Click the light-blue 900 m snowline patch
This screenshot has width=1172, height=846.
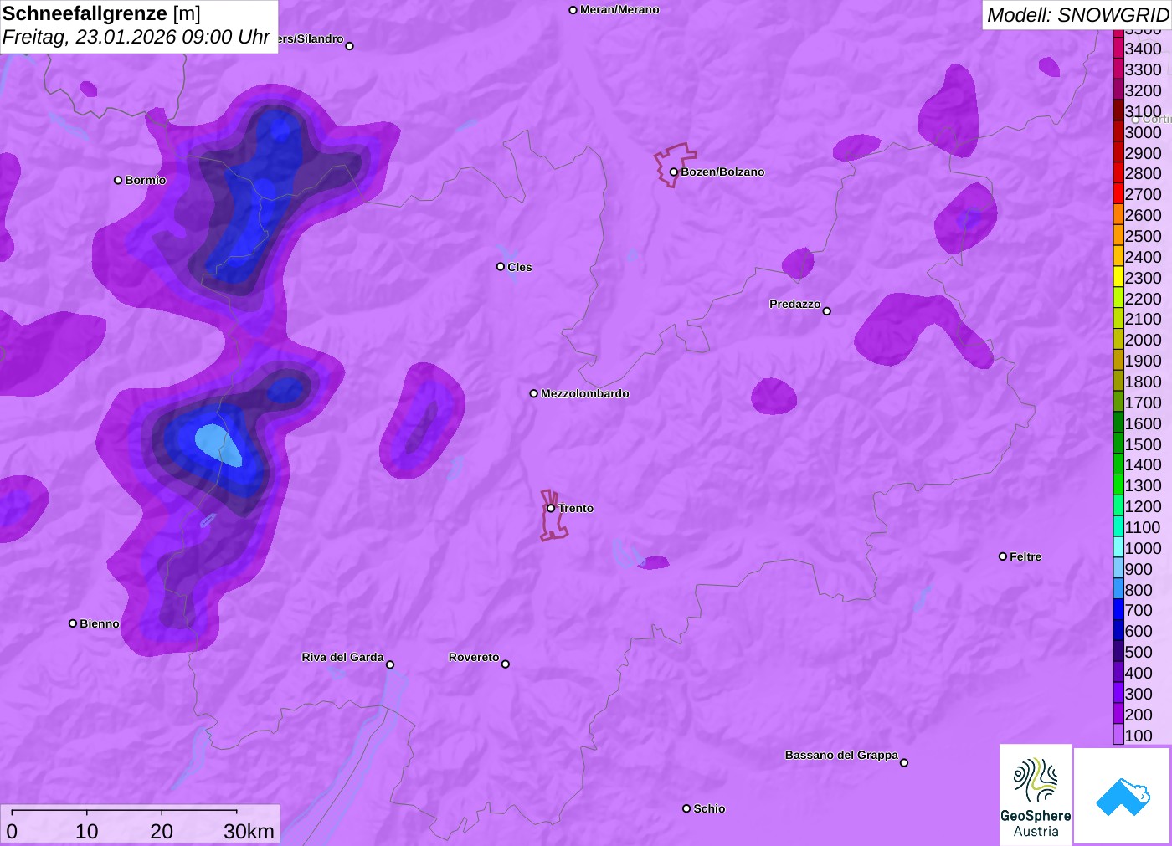[218, 444]
